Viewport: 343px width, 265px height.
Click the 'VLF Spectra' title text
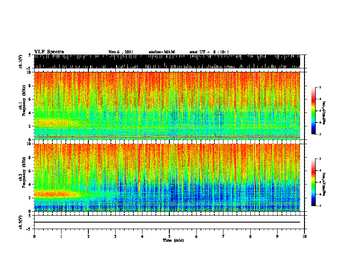pyautogui.click(x=49, y=52)
